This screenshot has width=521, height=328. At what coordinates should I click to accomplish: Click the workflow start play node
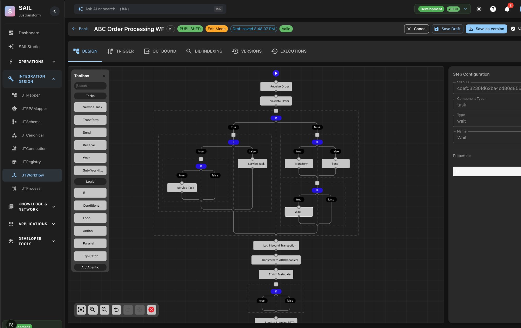tap(276, 73)
